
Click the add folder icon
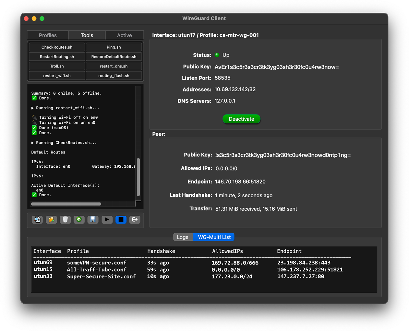(51, 220)
